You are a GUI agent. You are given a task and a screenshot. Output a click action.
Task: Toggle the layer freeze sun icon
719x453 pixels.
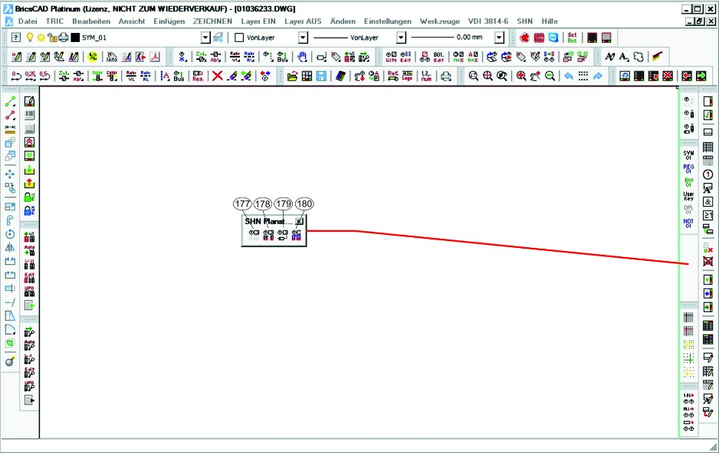[x=41, y=37]
